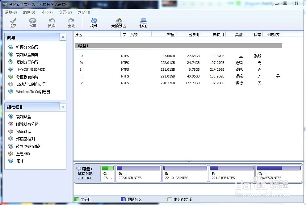This screenshot has height=205, width=306.
Task: Select the D: 222.01GB NTFS partition block
Action: click(139, 174)
